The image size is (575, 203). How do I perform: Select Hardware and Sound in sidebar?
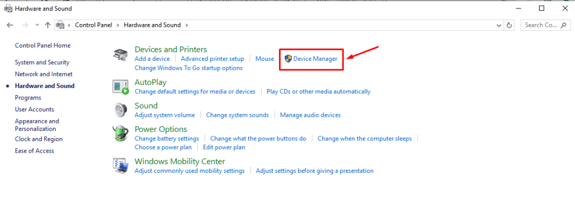tap(44, 86)
